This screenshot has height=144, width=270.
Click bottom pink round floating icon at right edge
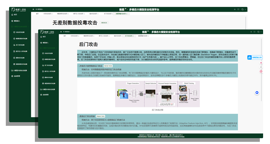click(x=261, y=71)
